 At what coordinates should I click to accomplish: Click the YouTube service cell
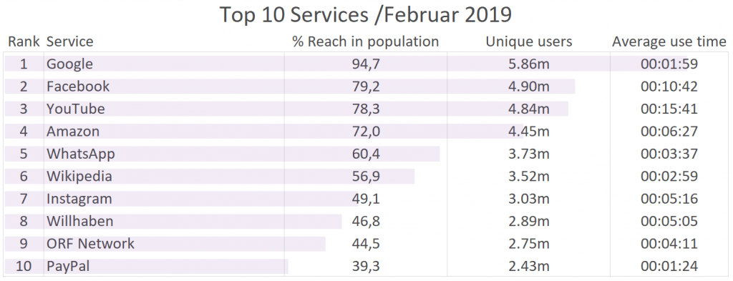click(x=76, y=109)
